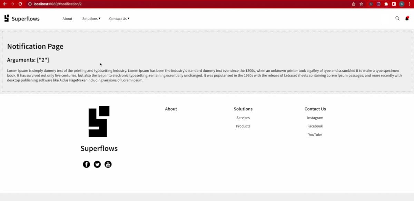Screen dimensions: 414x201
Task: Open the browser three-dot menu
Action: point(410,4)
